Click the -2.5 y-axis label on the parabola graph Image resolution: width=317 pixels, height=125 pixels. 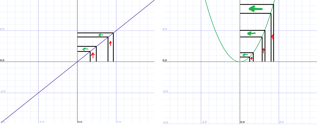pyautogui.click(x=165, y=91)
